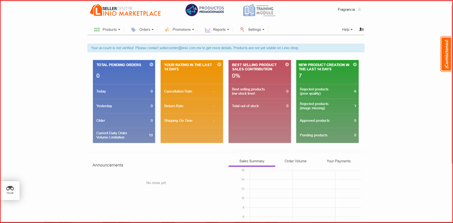Viewport: 453px width, 223px height.
Task: Open the Help dropdown menu
Action: 347,29
